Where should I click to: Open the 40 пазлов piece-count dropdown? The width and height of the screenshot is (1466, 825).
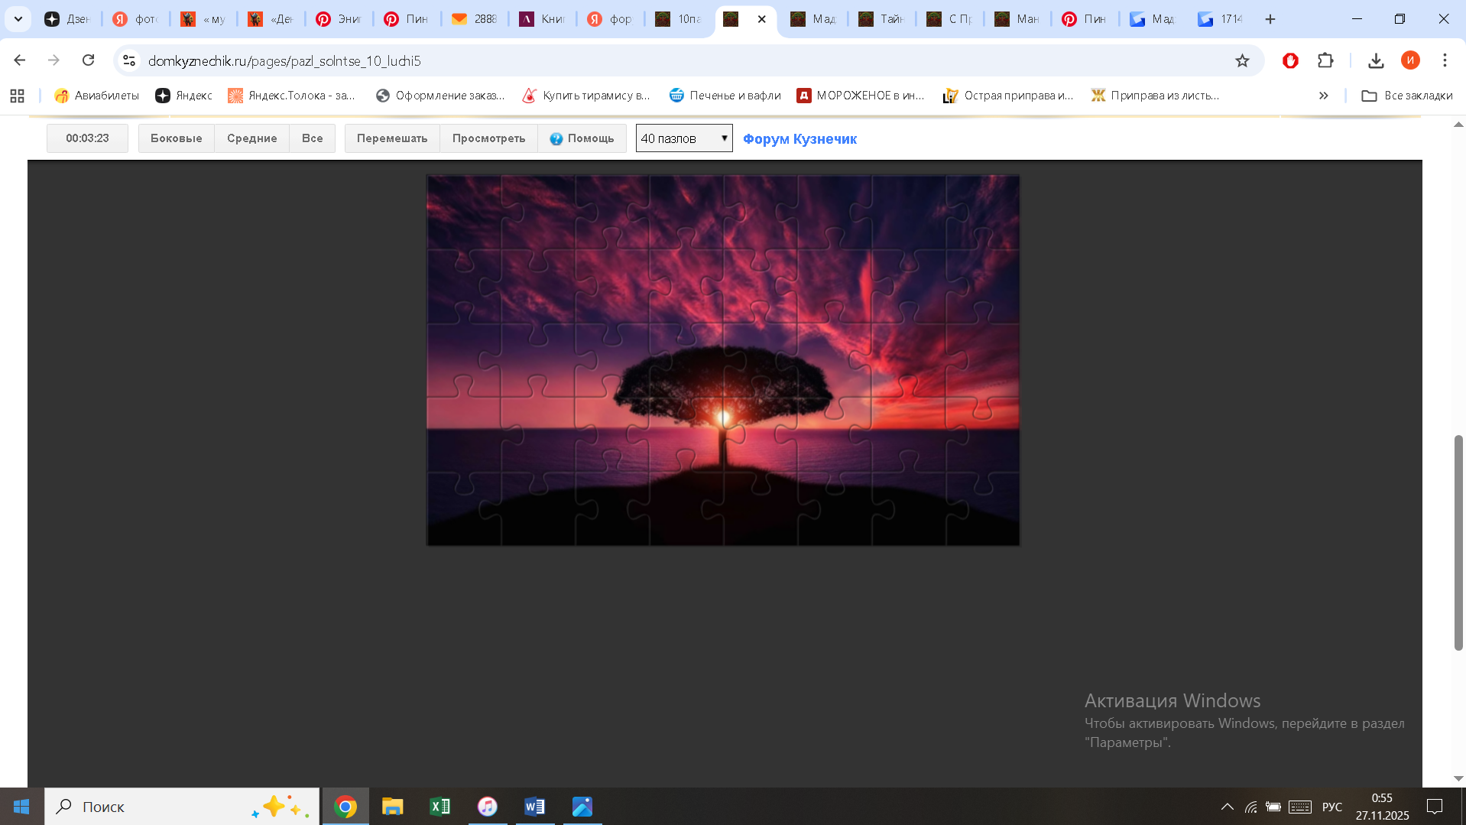(x=684, y=138)
